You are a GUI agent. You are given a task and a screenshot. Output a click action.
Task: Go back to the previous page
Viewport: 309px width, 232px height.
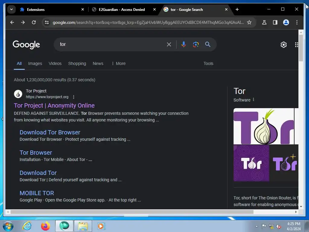coord(12,22)
